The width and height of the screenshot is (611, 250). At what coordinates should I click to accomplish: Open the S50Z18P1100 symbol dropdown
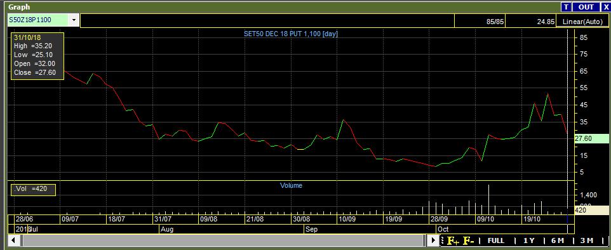74,20
